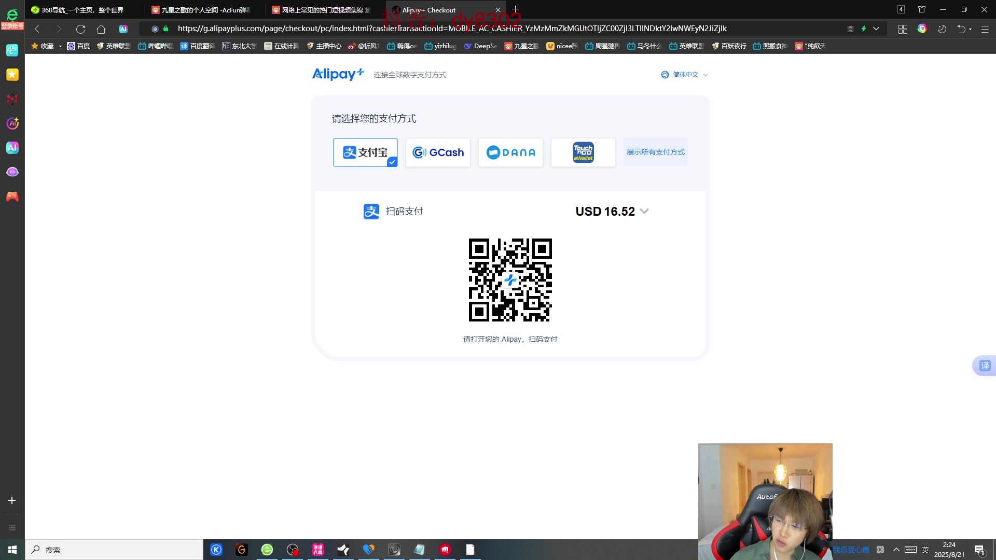Open OBS Studio from the taskbar
The width and height of the screenshot is (996, 560).
293,550
